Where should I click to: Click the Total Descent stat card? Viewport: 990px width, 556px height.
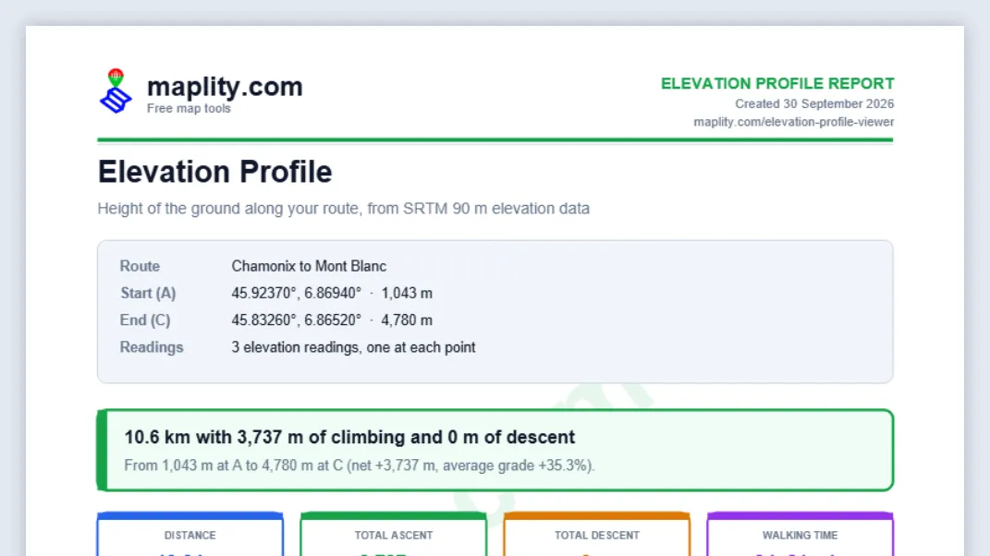[596, 534]
